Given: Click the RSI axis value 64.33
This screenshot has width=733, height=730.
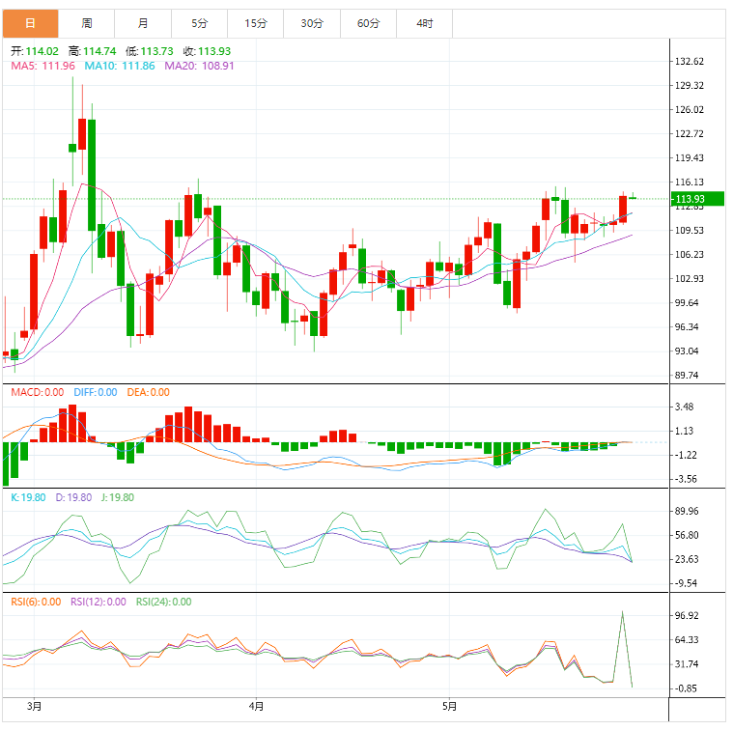Looking at the screenshot, I should pos(687,640).
